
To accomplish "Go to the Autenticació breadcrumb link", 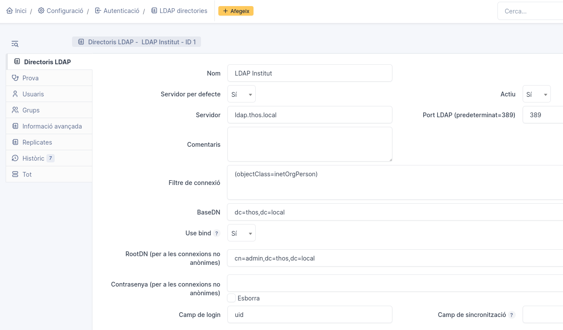I will (117, 11).
